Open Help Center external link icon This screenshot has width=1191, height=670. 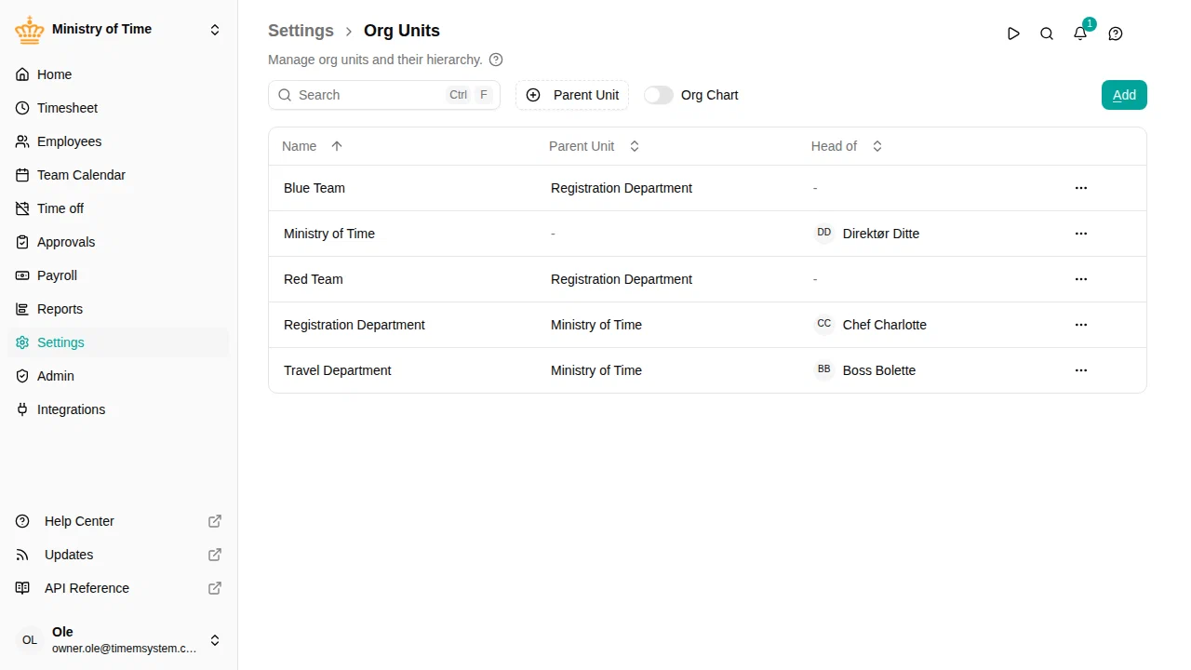point(215,521)
